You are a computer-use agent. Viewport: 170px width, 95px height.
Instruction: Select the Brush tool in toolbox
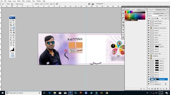pyautogui.click(x=14, y=28)
